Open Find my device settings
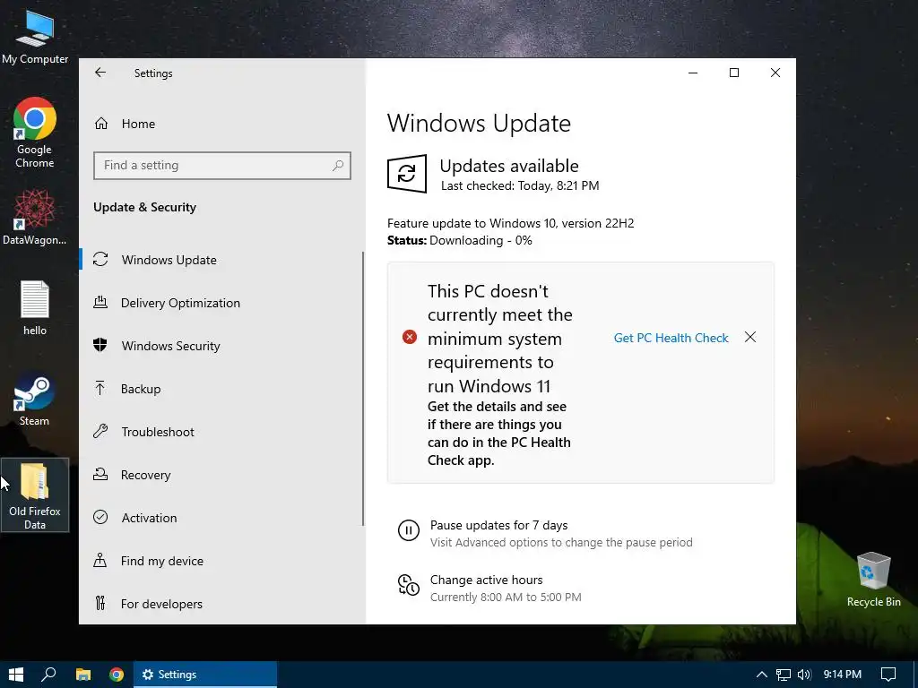The width and height of the screenshot is (918, 688). click(161, 561)
